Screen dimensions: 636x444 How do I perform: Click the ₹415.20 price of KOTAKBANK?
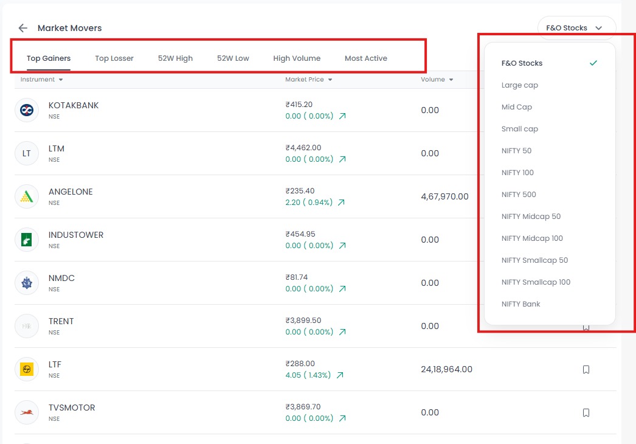coord(299,105)
